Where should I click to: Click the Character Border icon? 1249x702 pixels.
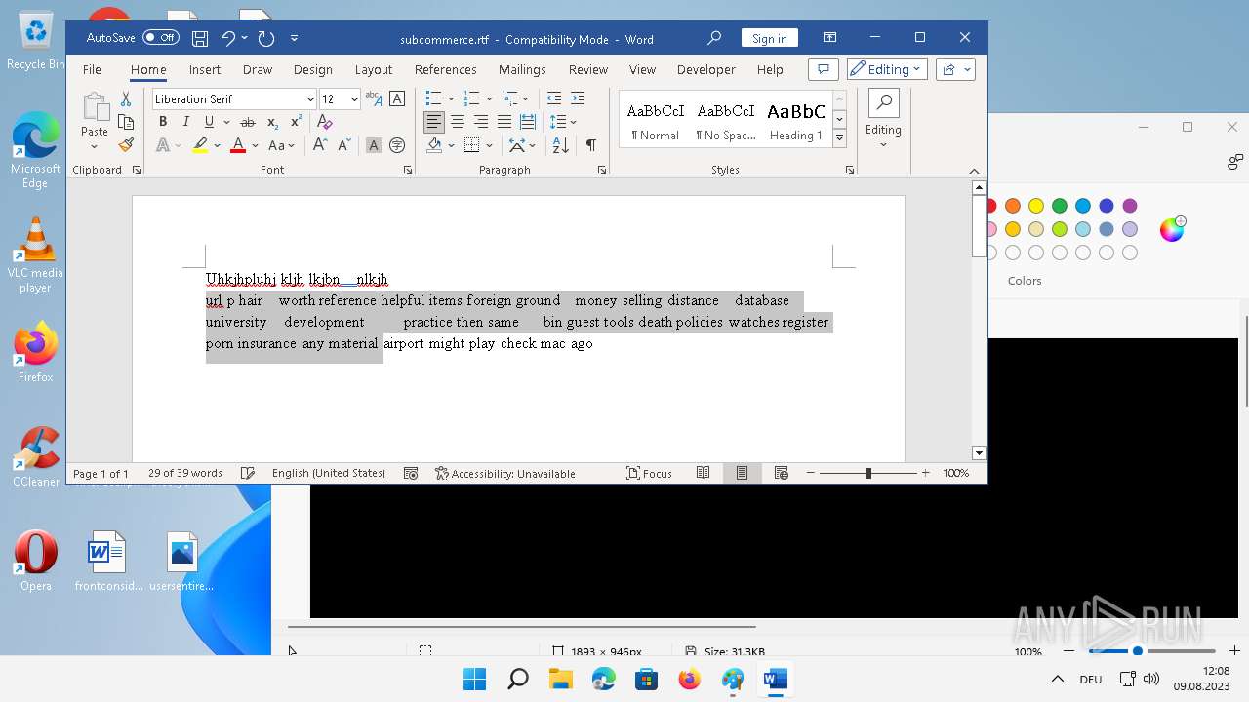[397, 98]
